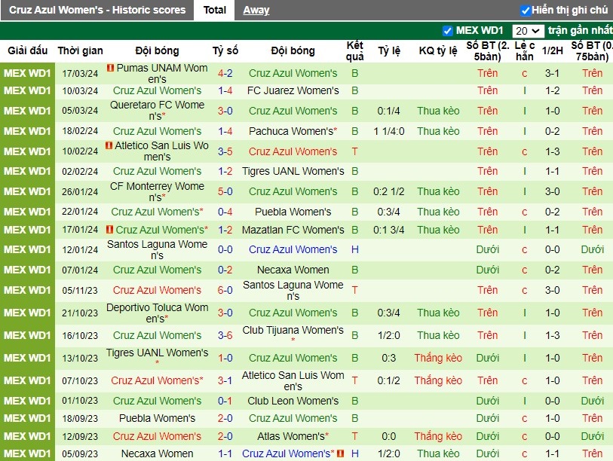
Task: Open Club Leon Women's team link
Action: pyautogui.click(x=293, y=401)
